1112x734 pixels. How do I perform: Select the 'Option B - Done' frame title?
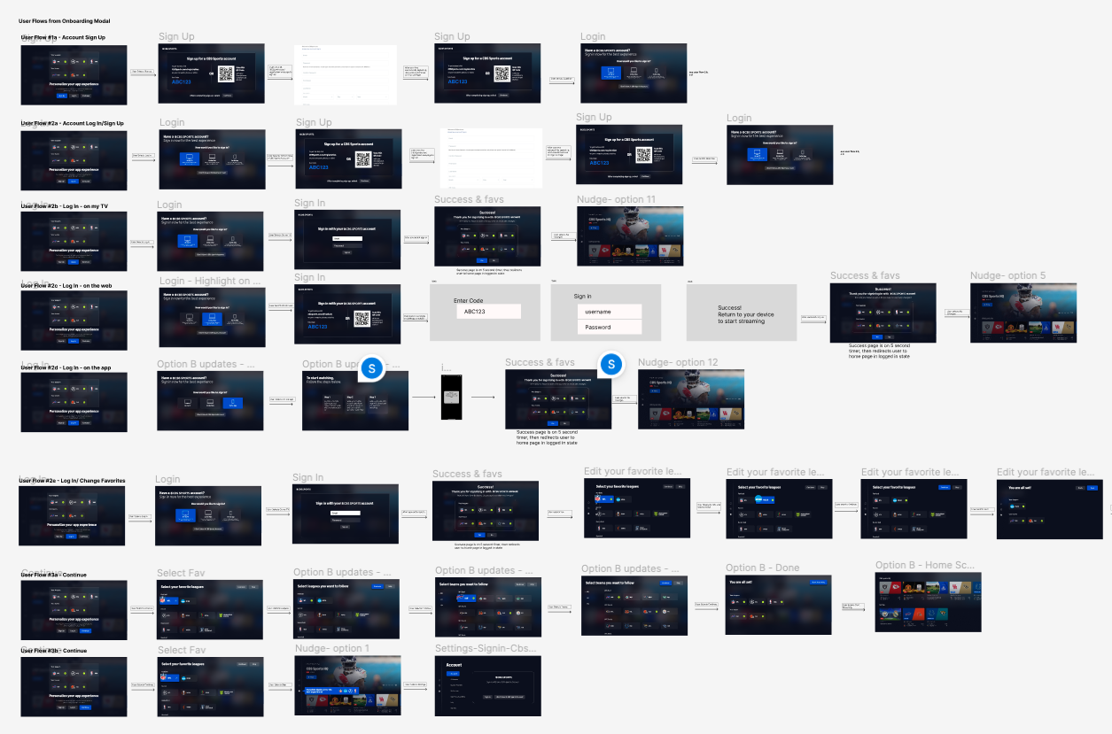click(x=762, y=568)
